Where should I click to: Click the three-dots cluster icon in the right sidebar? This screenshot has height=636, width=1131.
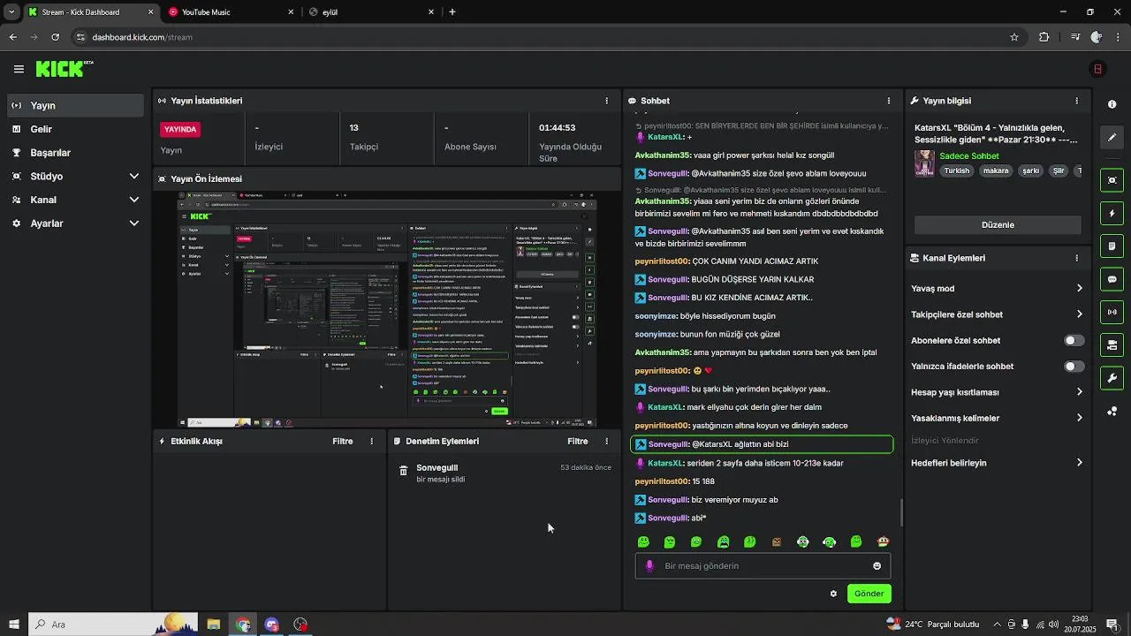(1112, 411)
